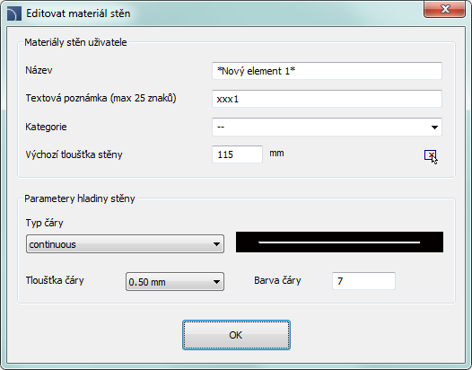Click the Textová poznámka (max 25 znaků) label

pos(101,98)
